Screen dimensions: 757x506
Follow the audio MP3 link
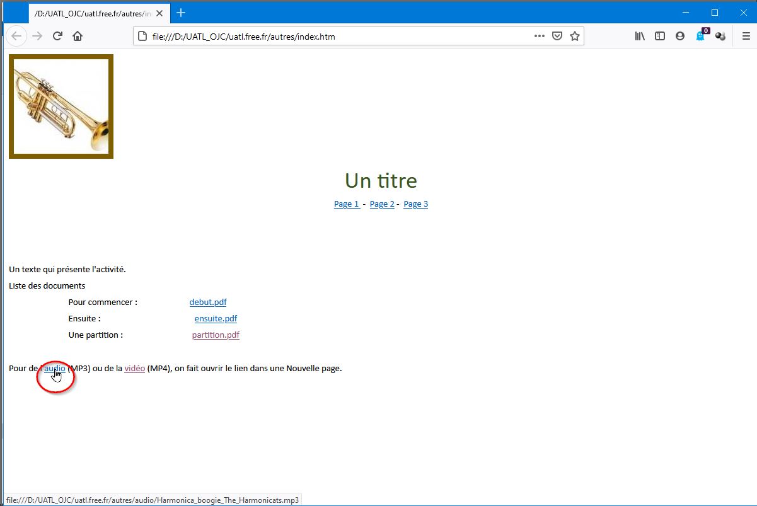pyautogui.click(x=54, y=368)
